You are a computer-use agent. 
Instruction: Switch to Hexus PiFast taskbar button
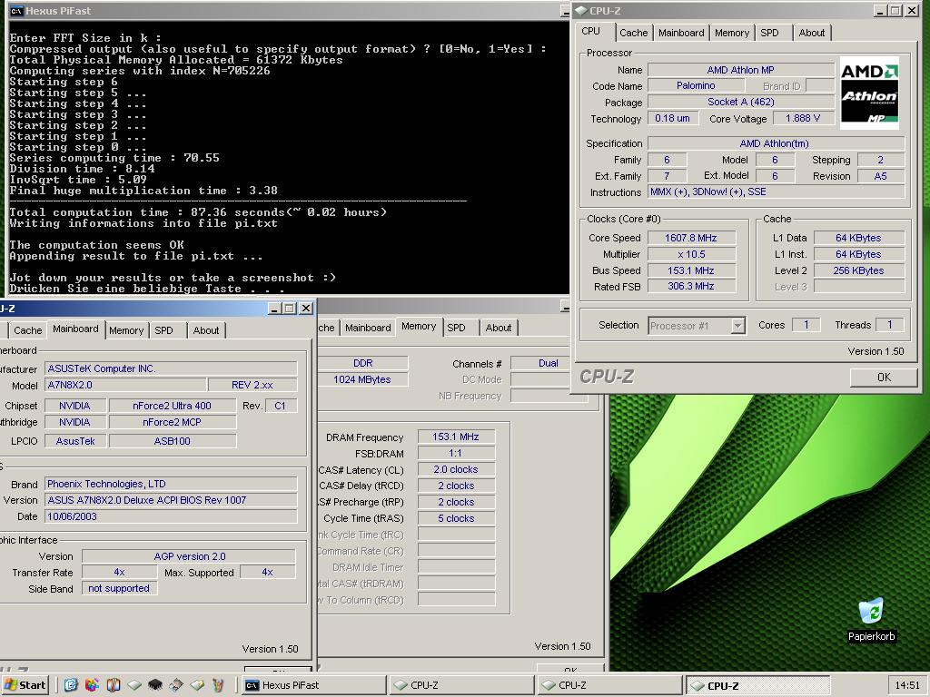point(313,685)
